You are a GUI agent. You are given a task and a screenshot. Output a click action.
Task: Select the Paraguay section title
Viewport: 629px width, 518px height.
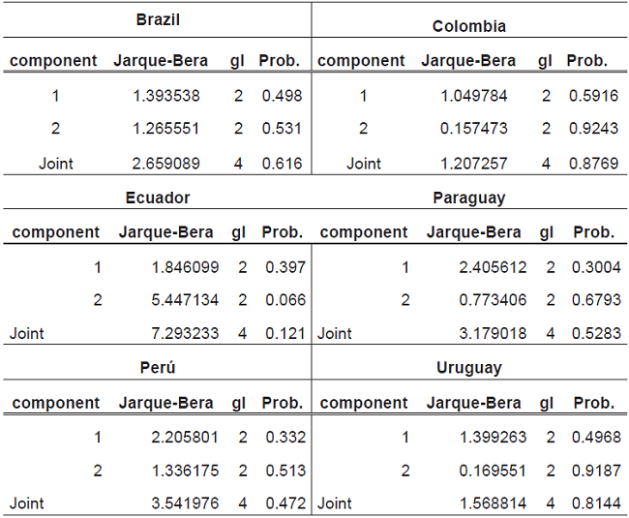(469, 198)
